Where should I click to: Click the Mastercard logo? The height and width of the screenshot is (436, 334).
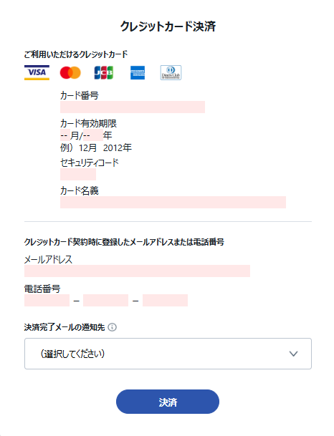click(70, 72)
